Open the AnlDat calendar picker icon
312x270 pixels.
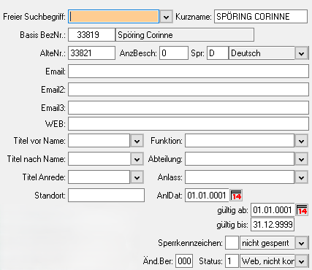236,196
